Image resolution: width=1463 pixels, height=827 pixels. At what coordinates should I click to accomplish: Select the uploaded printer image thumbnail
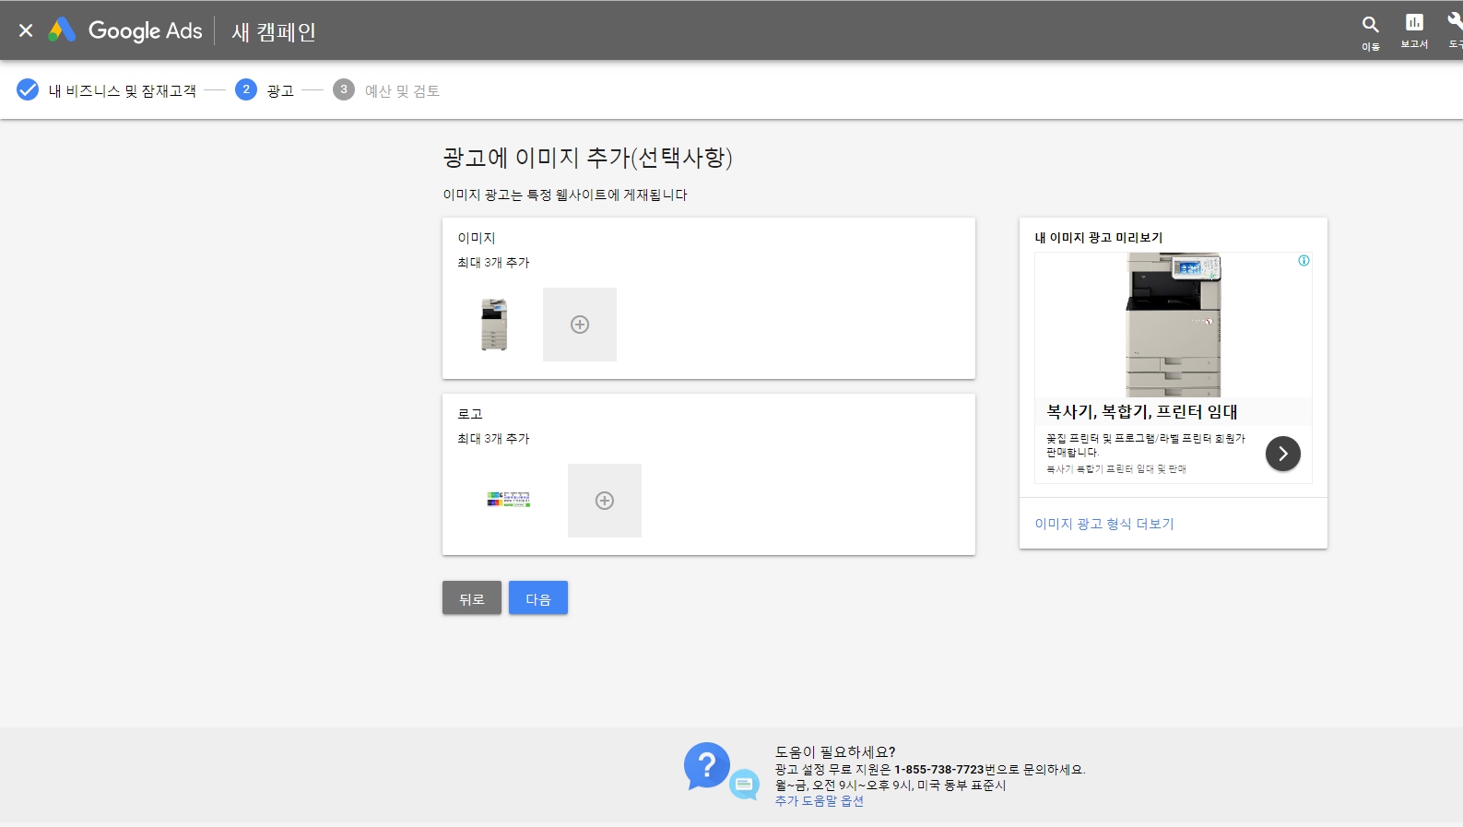point(494,325)
